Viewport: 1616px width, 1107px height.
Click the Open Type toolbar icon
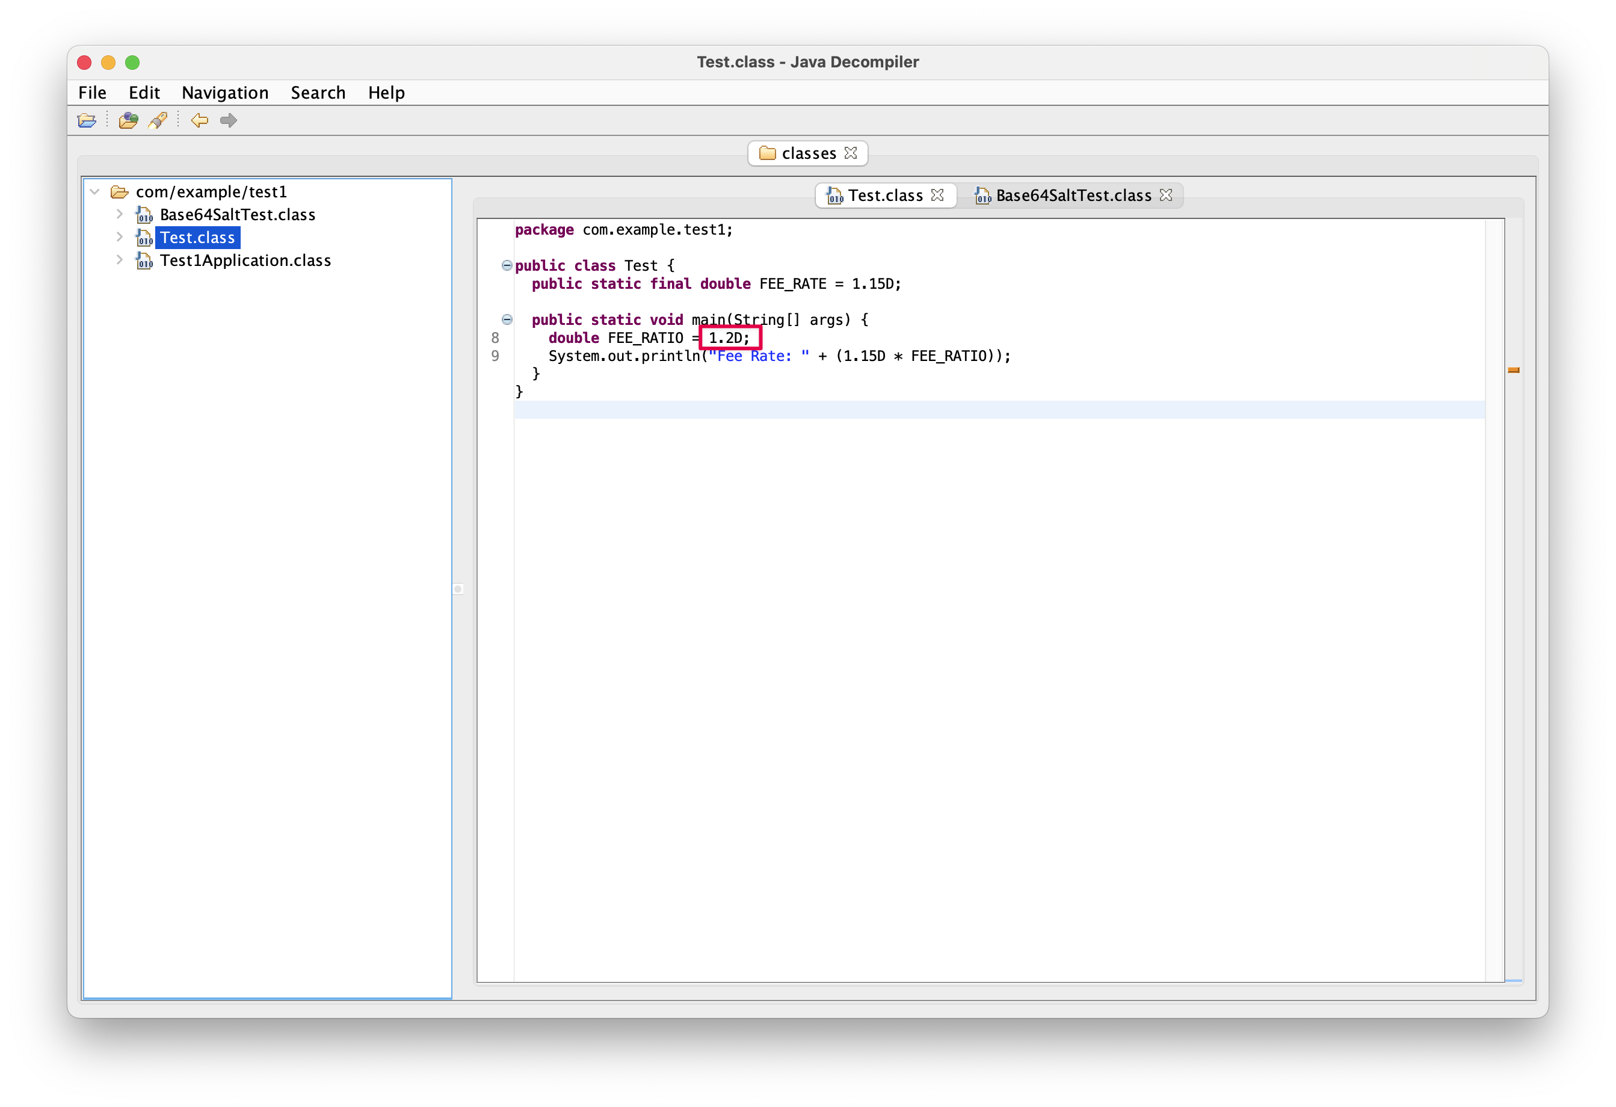128,120
